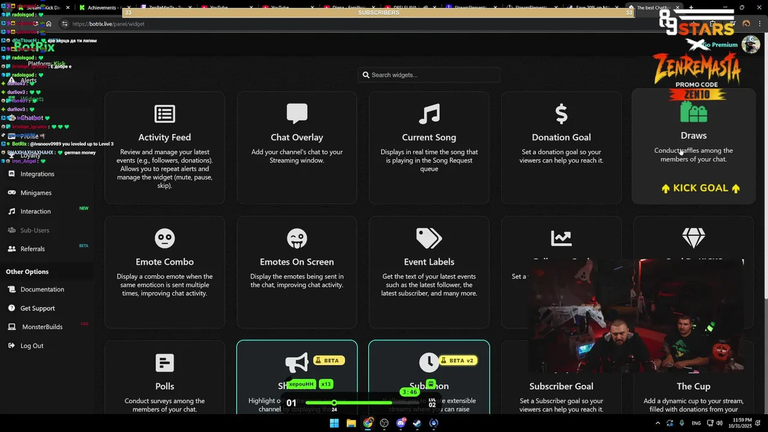This screenshot has width=768, height=432.
Task: Open the Minigames sidebar section
Action: [x=36, y=193]
